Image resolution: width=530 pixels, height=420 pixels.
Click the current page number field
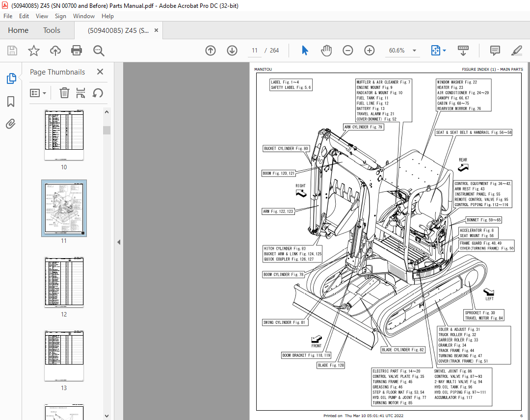[255, 51]
